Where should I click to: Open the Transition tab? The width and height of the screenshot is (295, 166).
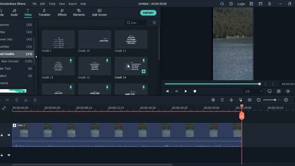(x=44, y=12)
